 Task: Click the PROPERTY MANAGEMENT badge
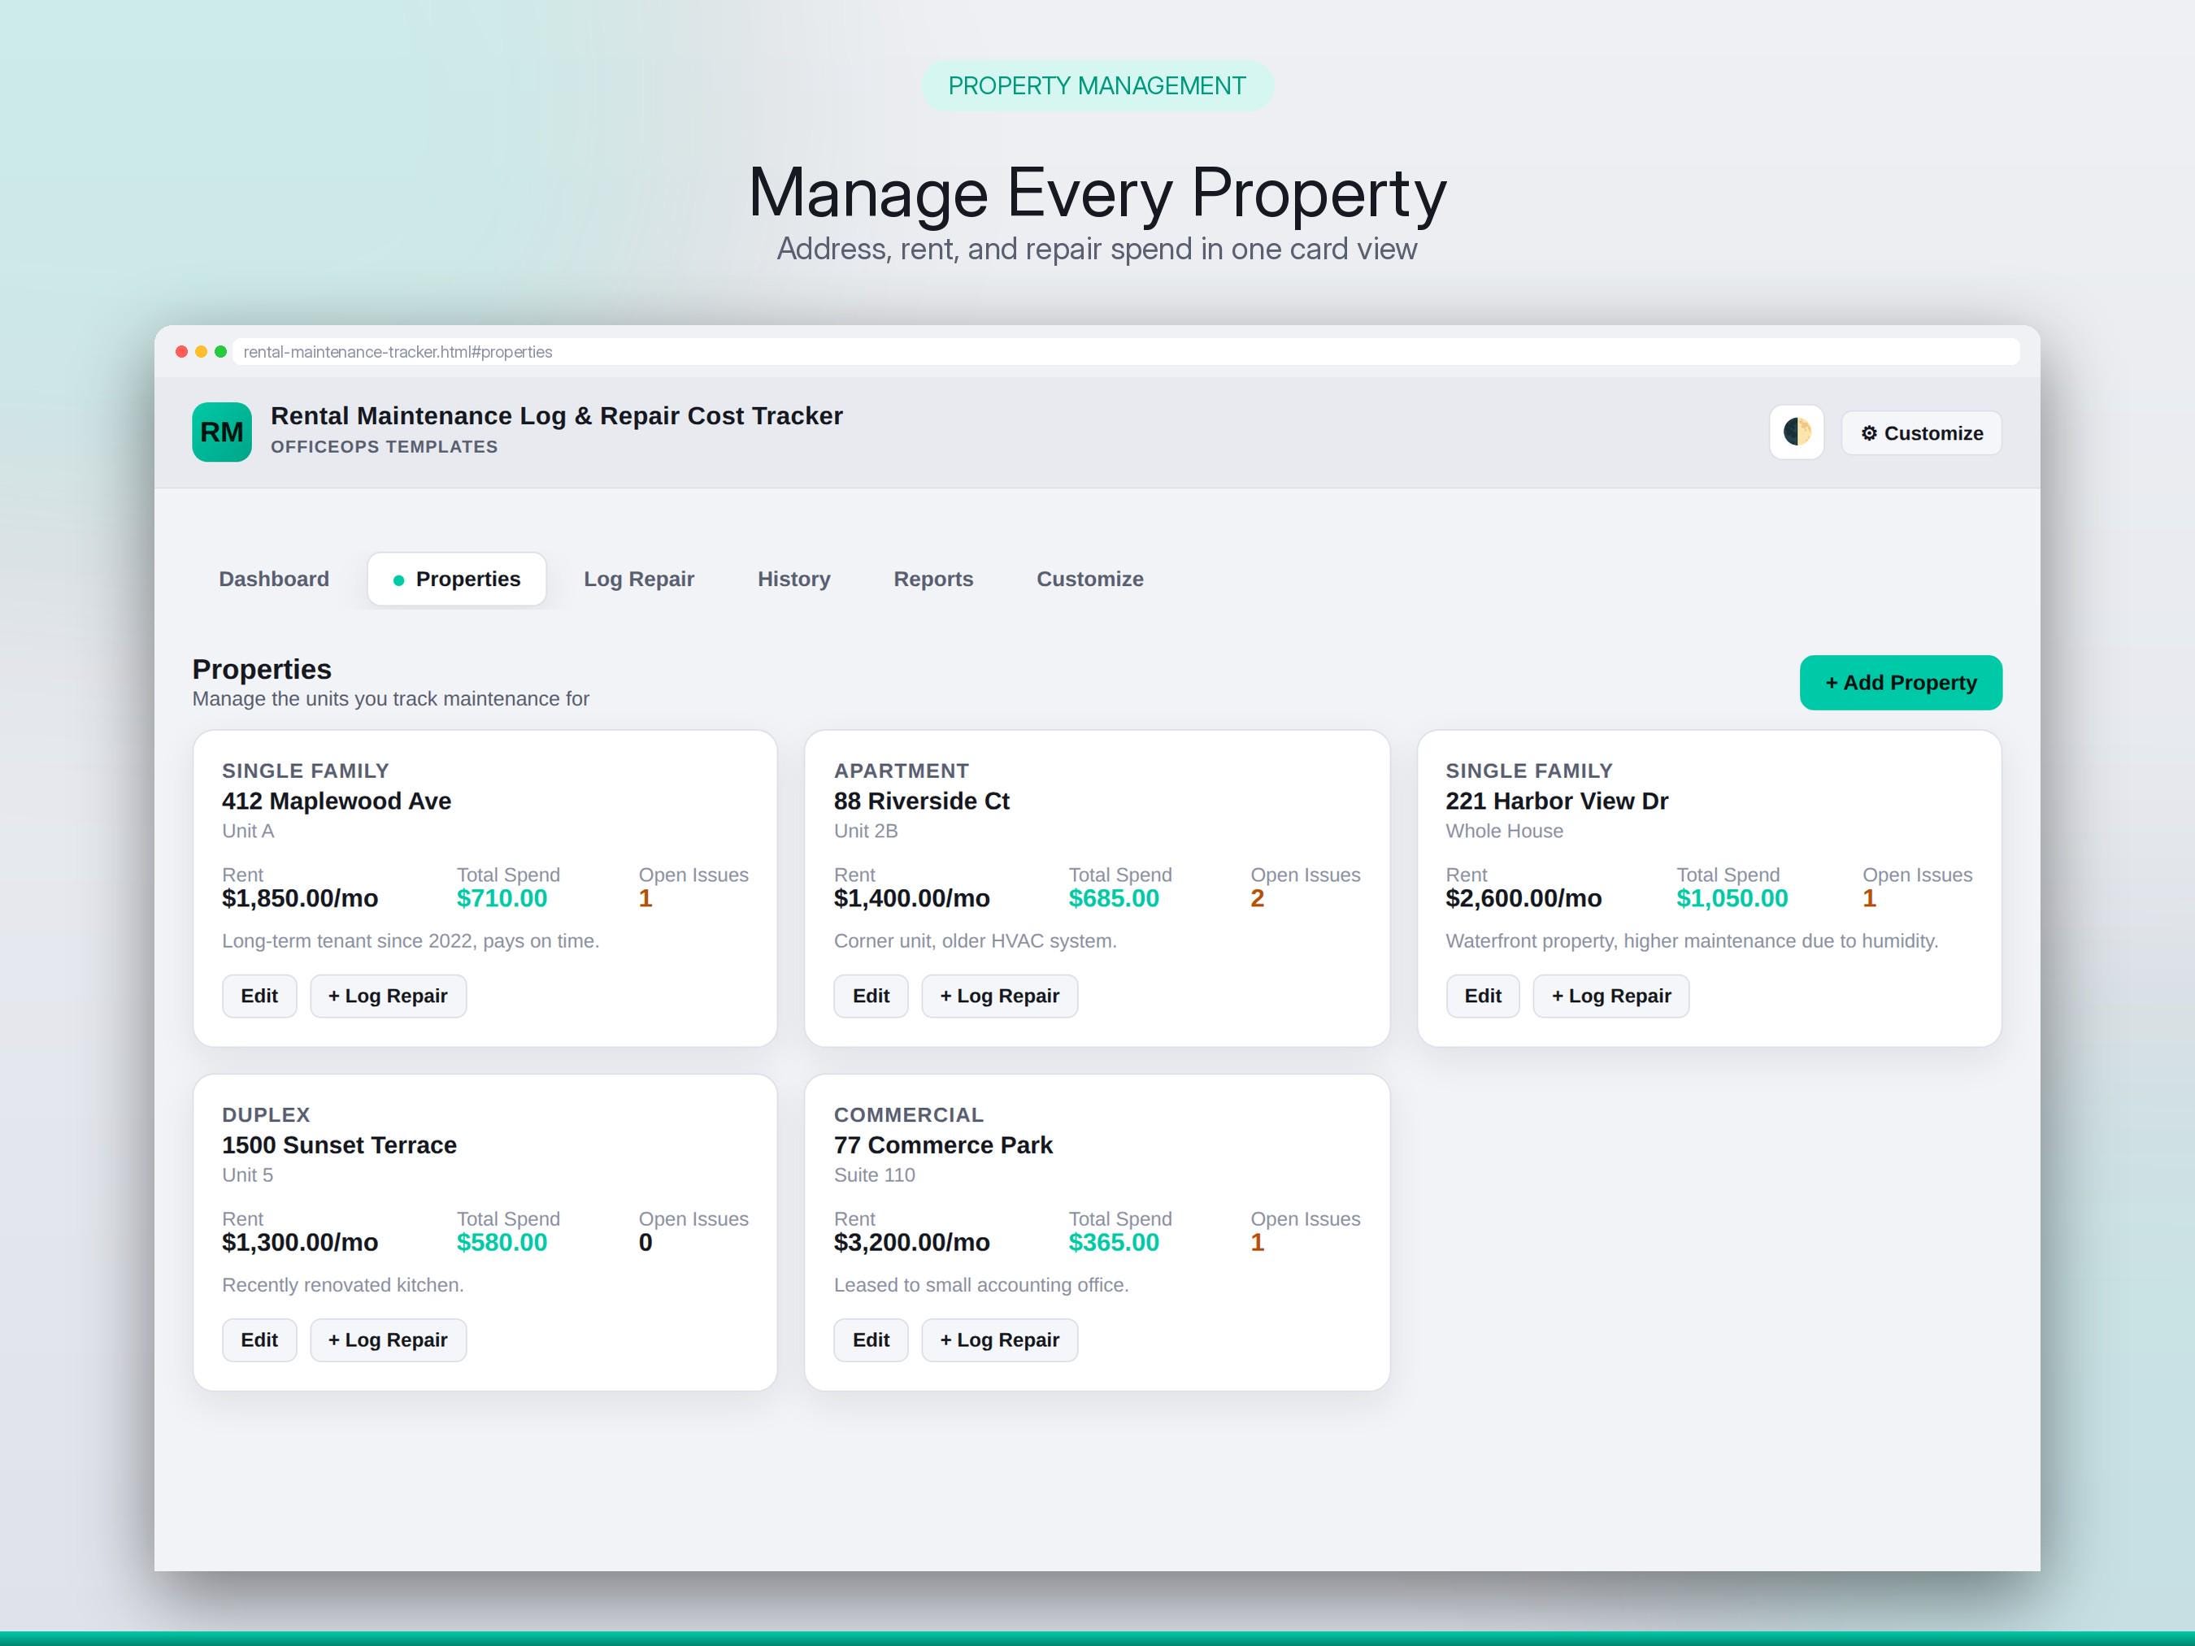[1097, 85]
